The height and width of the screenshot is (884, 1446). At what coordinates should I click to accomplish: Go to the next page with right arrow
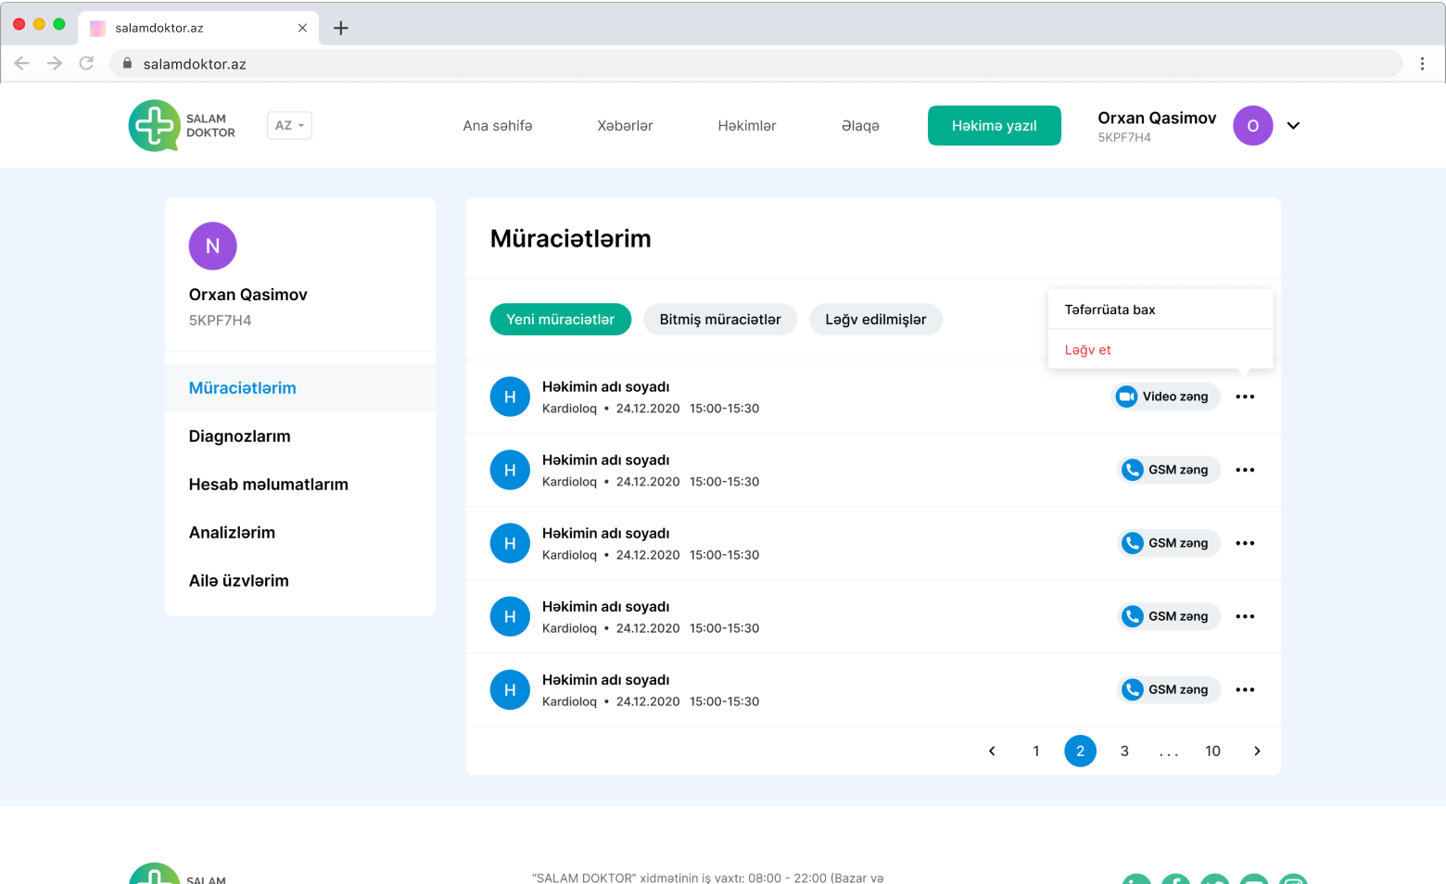pyautogui.click(x=1257, y=751)
